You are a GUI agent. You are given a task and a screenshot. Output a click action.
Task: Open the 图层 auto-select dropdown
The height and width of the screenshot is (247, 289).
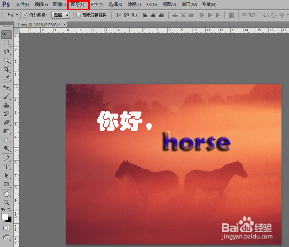[61, 15]
